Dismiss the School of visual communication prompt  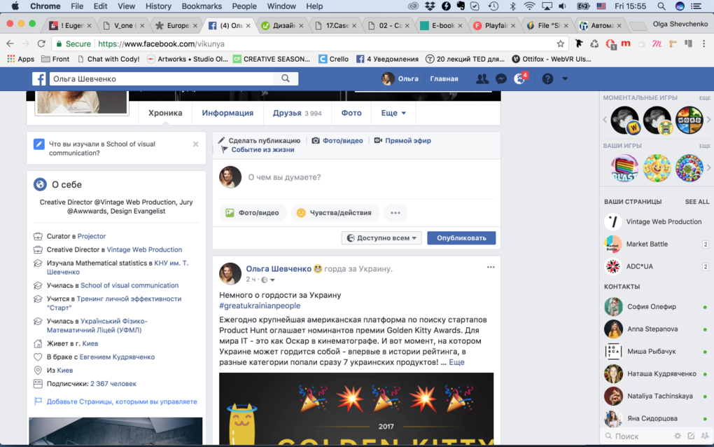pyautogui.click(x=196, y=144)
